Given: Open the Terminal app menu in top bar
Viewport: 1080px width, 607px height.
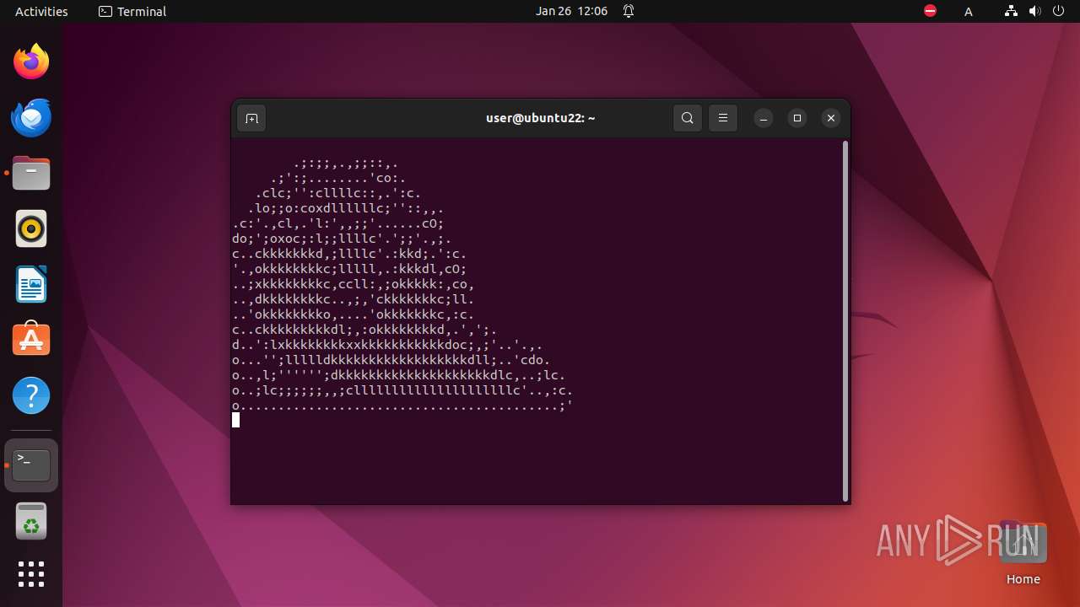Looking at the screenshot, I should tap(132, 11).
